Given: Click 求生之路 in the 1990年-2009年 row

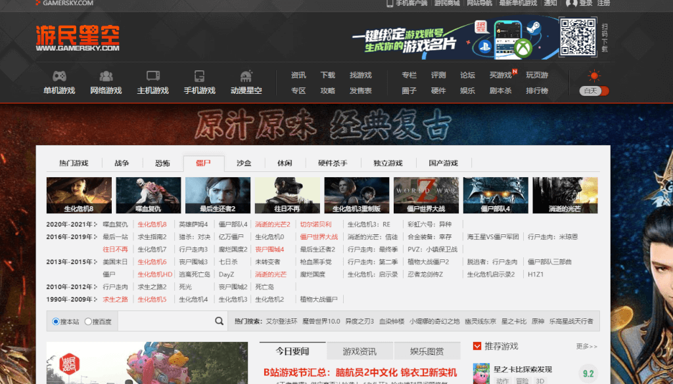Looking at the screenshot, I should pyautogui.click(x=116, y=299).
